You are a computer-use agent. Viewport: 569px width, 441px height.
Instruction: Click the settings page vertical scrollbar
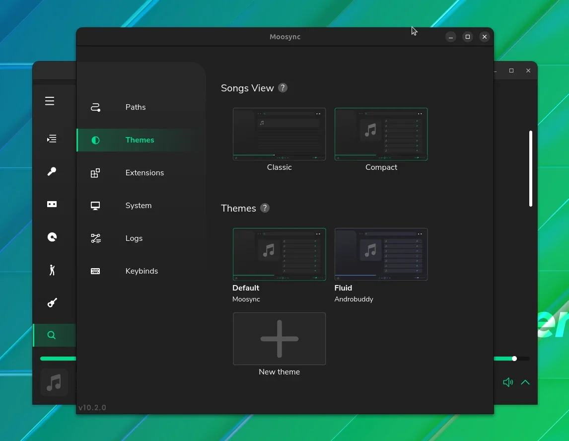(531, 168)
